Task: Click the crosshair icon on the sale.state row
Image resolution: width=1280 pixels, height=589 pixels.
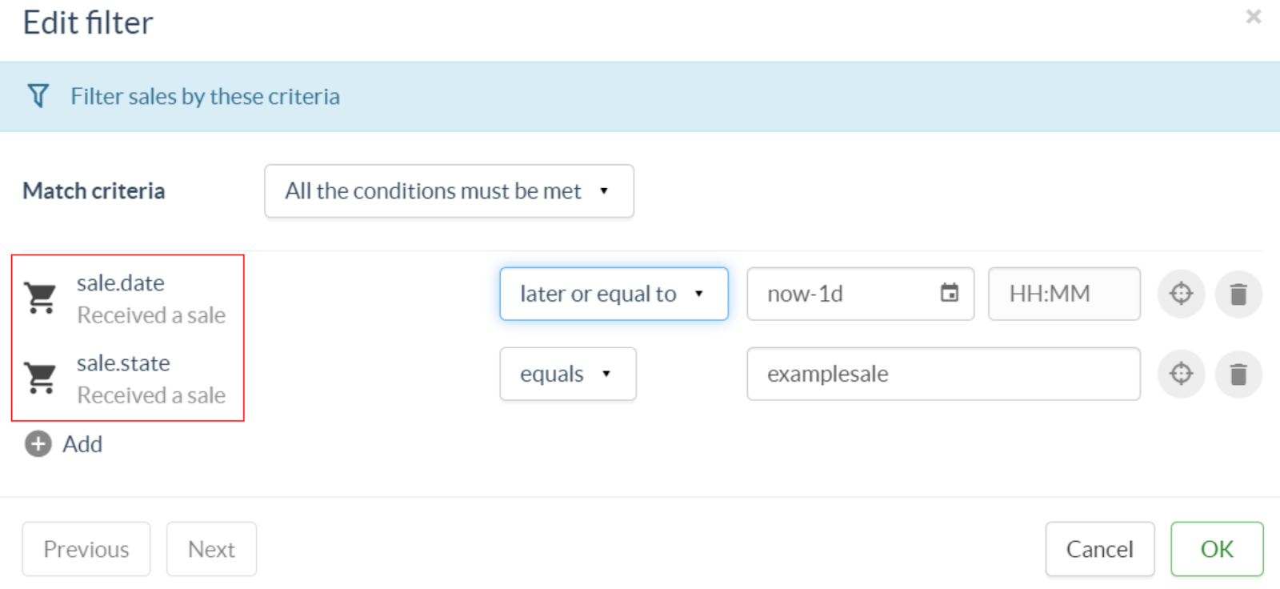Action: click(1181, 374)
